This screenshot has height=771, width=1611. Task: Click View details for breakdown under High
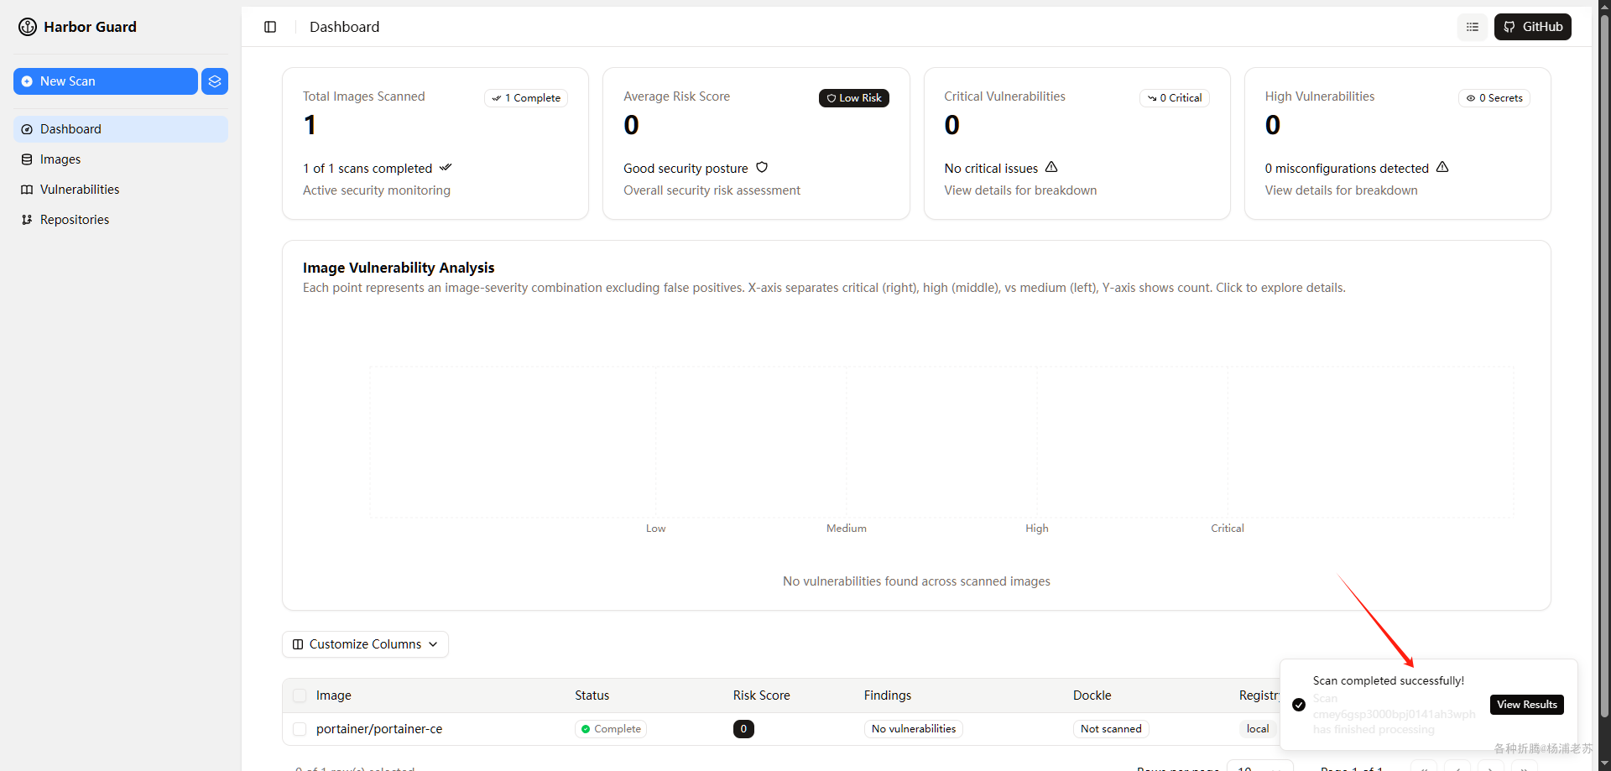[1342, 190]
